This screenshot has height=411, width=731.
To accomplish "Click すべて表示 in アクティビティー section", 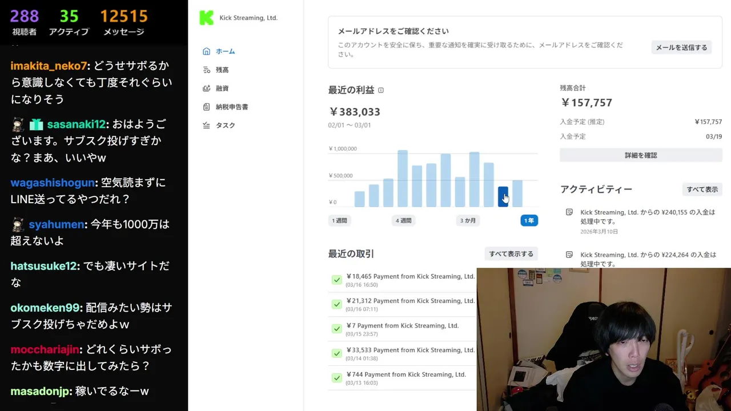I will point(702,189).
